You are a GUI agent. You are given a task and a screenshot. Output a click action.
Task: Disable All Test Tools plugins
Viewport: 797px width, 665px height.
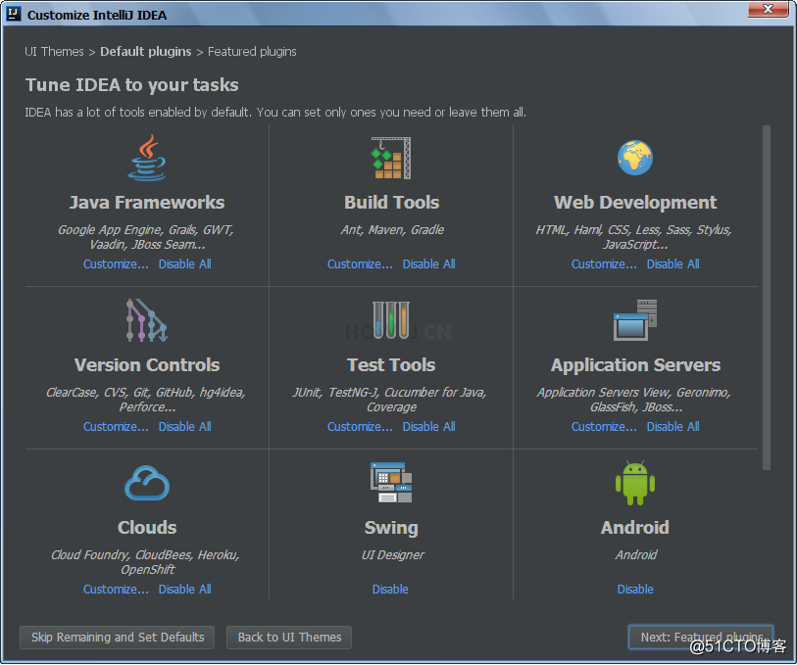[x=429, y=427]
